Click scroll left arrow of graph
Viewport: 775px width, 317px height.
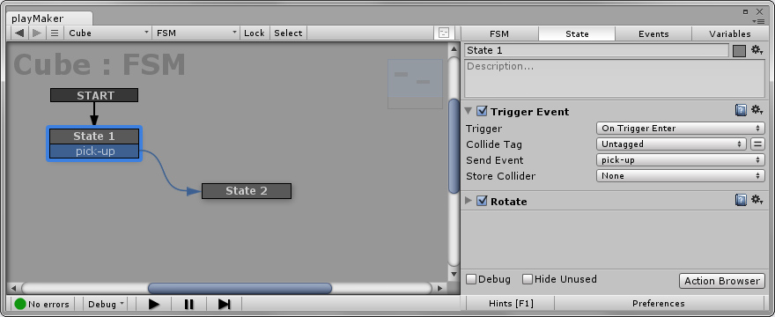pos(13,288)
